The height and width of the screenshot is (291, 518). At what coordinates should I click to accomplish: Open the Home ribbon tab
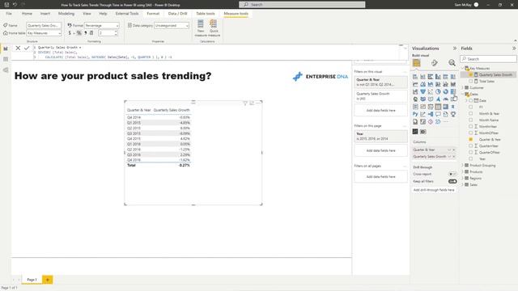pos(27,14)
